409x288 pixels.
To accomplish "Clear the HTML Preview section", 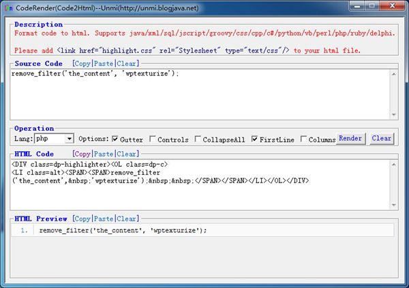I will (127, 219).
